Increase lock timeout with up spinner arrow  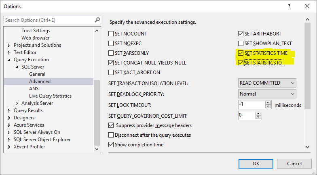(x=268, y=103)
